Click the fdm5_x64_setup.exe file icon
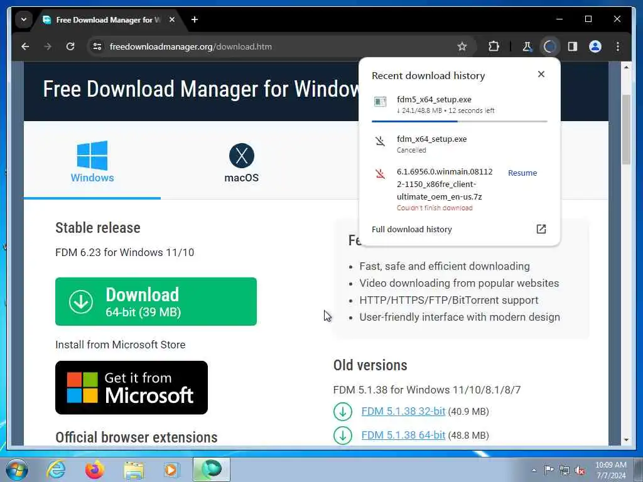The height and width of the screenshot is (482, 643). (x=380, y=102)
